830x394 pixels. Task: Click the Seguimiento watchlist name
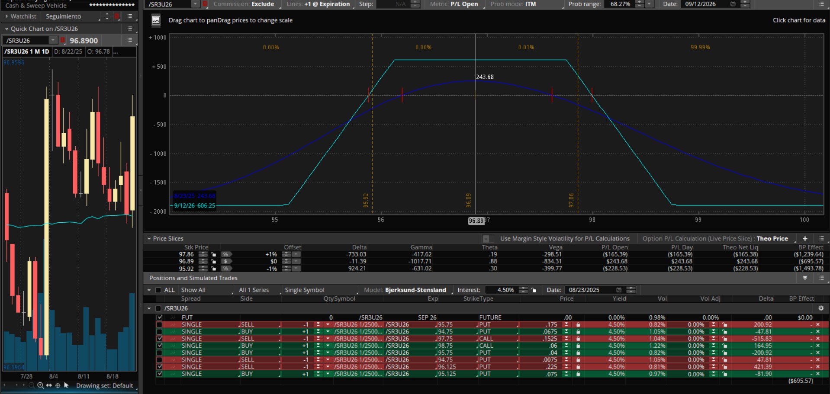[x=64, y=16]
